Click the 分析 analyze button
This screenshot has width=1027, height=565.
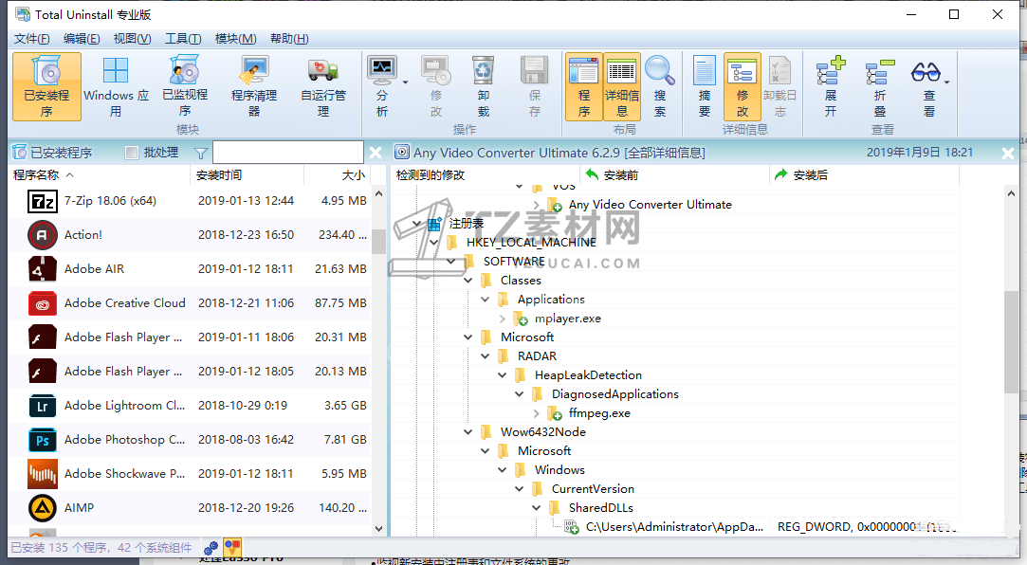point(382,86)
